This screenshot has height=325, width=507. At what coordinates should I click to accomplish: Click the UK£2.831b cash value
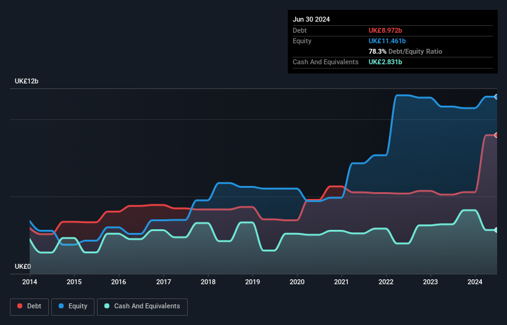coord(385,62)
